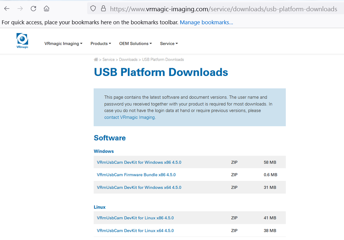The image size is (344, 240).
Task: Download VRmUsbCam DevKit for Linux x64 4.5.0
Action: click(135, 231)
